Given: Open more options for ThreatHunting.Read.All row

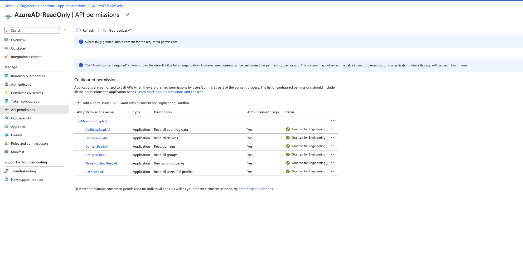Looking at the screenshot, I should point(333,163).
